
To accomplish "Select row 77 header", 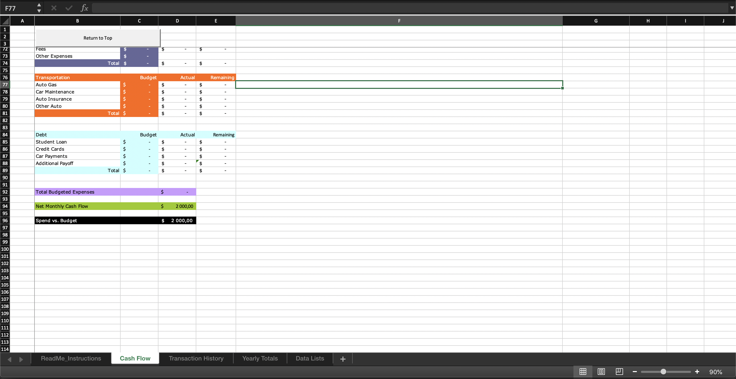I will [5, 85].
